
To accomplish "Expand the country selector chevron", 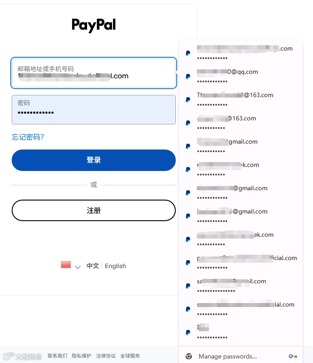I will coord(78,267).
